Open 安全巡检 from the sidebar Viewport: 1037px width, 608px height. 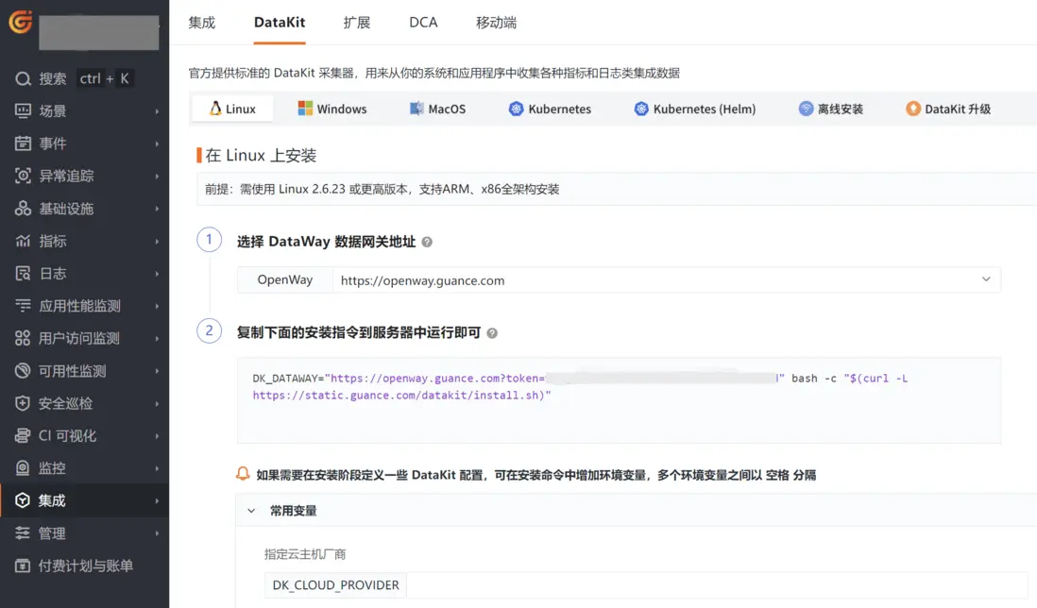(x=65, y=403)
